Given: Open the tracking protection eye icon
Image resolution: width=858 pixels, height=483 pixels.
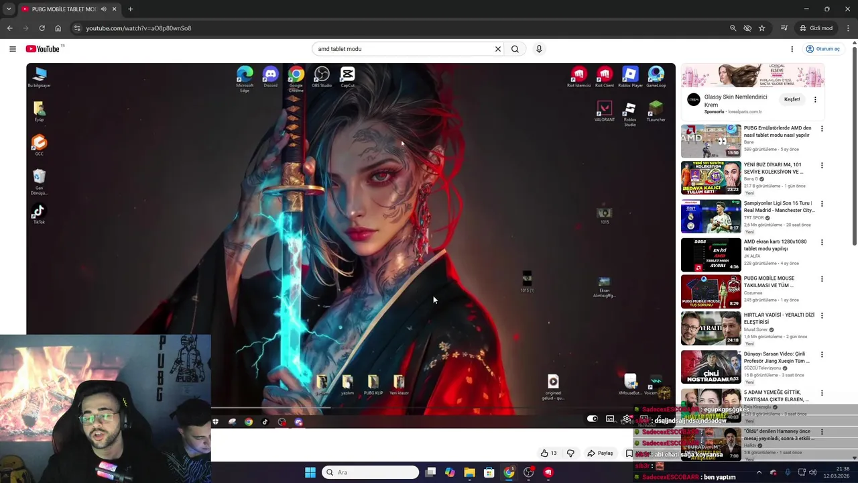Looking at the screenshot, I should 747,28.
